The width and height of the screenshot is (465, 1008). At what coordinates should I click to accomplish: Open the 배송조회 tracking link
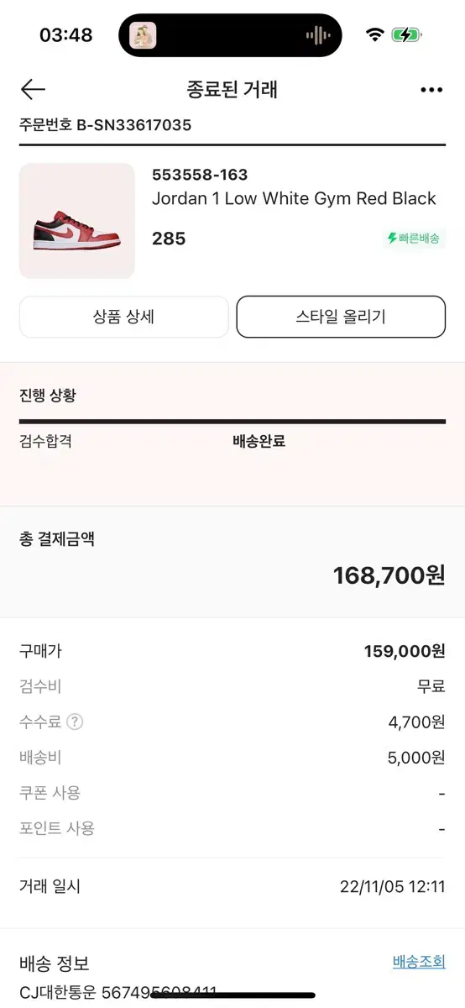click(x=419, y=962)
